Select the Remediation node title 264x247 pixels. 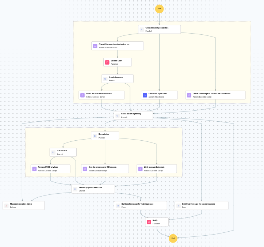coord(104,134)
